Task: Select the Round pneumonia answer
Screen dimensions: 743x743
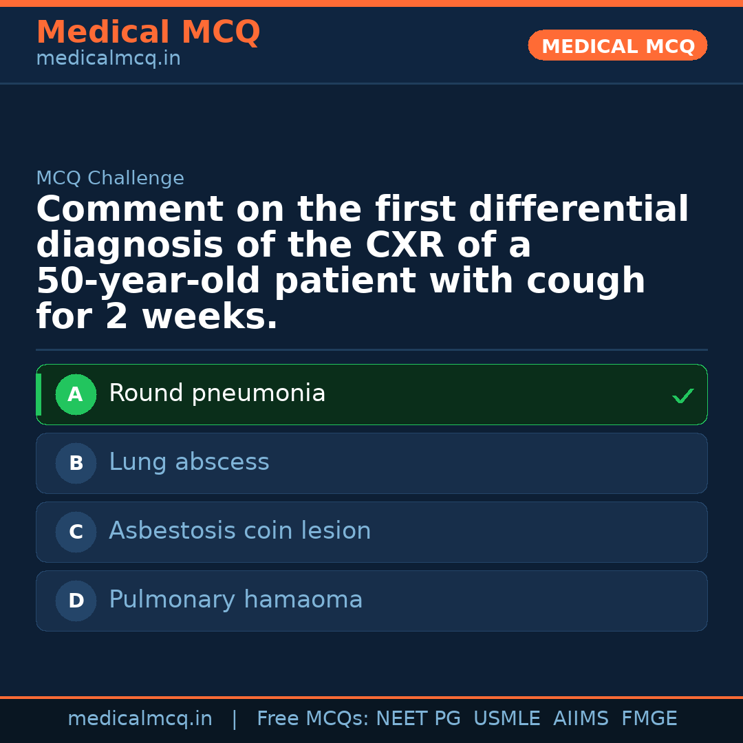Action: (x=217, y=394)
